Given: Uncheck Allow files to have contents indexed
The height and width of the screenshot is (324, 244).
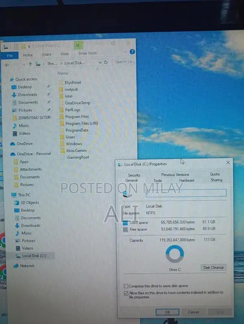Looking at the screenshot, I should point(126,293).
